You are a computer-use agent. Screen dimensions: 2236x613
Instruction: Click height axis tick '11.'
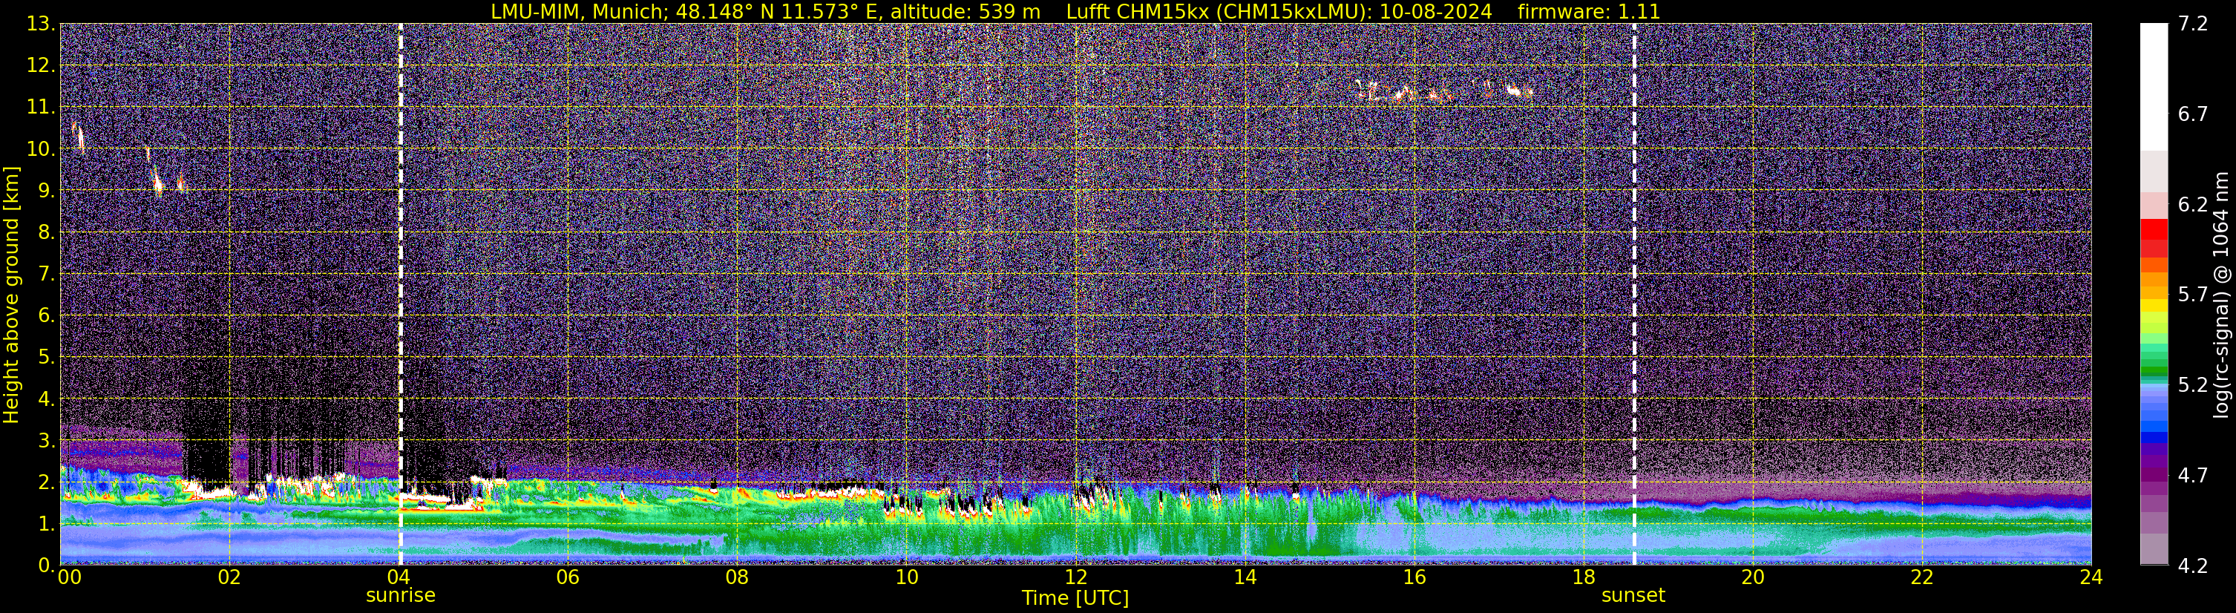click(41, 107)
